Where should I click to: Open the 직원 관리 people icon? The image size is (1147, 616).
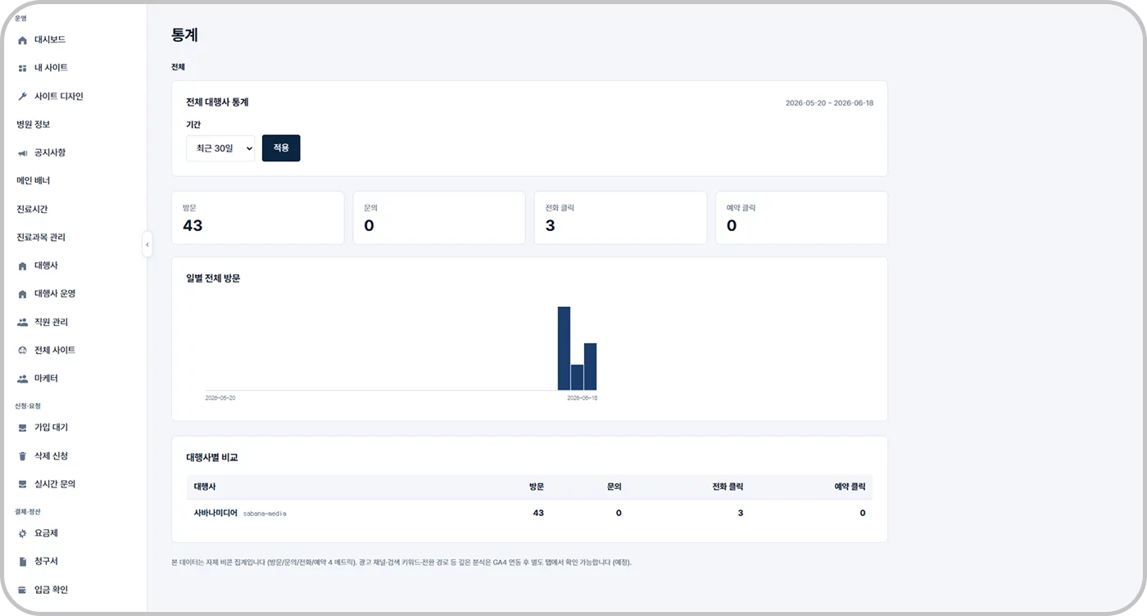(x=22, y=323)
